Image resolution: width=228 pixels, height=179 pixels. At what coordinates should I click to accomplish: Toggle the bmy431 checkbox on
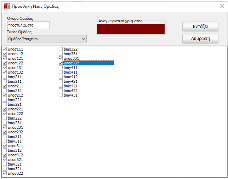pyautogui.click(x=61, y=95)
